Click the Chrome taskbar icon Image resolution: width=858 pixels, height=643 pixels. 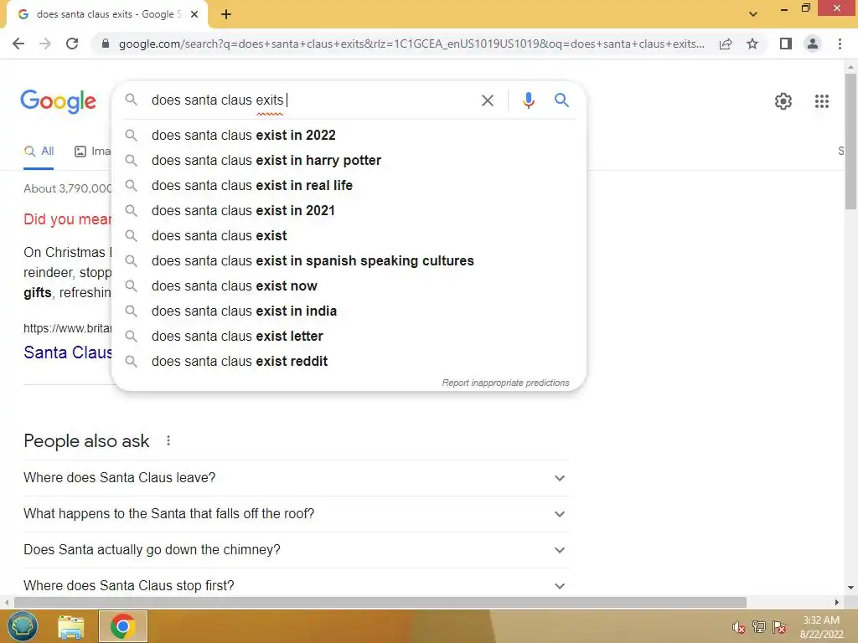coord(122,626)
